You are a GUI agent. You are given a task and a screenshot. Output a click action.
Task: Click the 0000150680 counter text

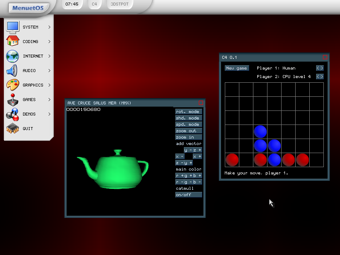(84, 109)
